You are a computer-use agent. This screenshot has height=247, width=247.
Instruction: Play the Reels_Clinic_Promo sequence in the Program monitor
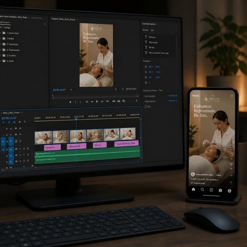tap(97, 102)
